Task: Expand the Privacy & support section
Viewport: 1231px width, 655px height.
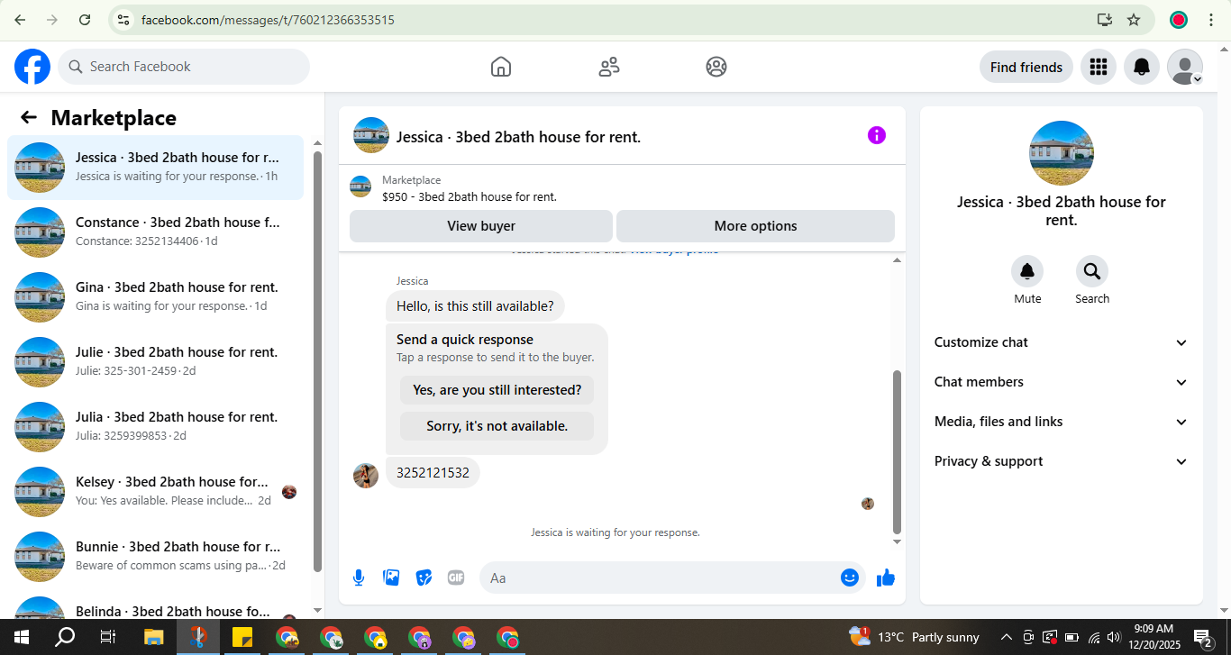Action: pyautogui.click(x=1062, y=461)
